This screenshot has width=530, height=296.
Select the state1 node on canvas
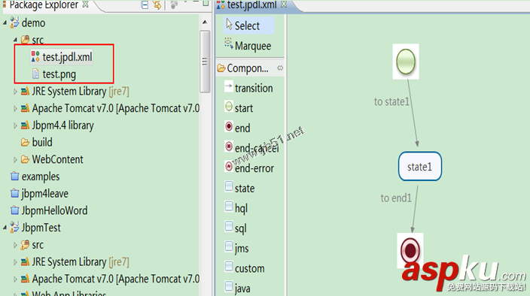[420, 166]
